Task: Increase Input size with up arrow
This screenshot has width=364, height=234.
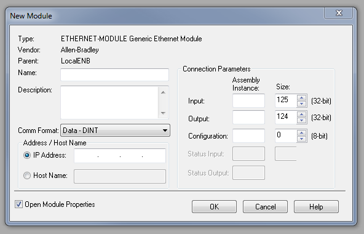Action: [301, 98]
